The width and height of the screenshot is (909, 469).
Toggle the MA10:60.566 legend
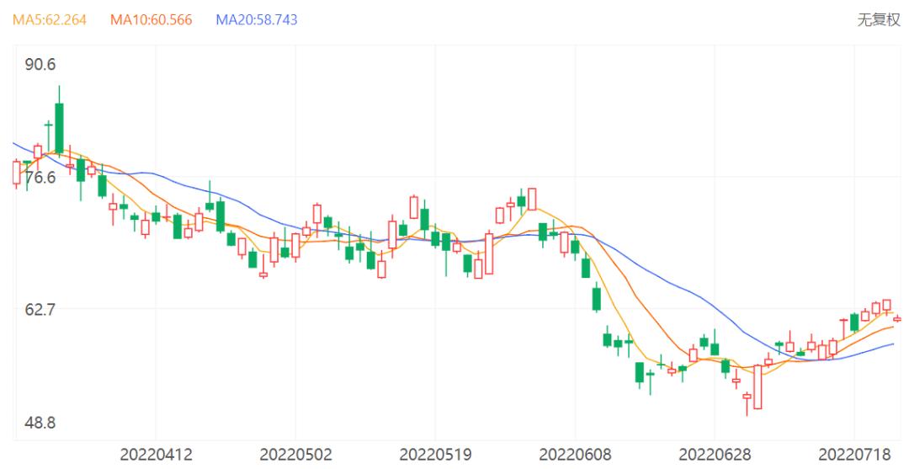pos(151,19)
